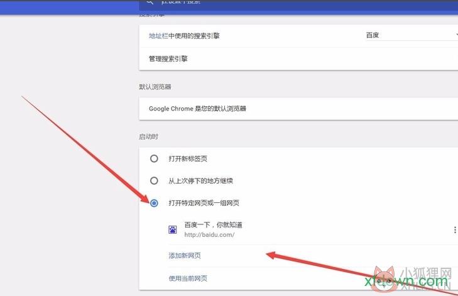This screenshot has width=458, height=296.
Task: Click the 使用当前网页 link
Action: [x=188, y=278]
